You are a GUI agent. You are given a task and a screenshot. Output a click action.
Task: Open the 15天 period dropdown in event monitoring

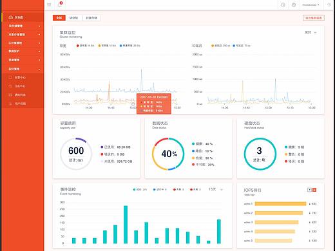point(216,189)
